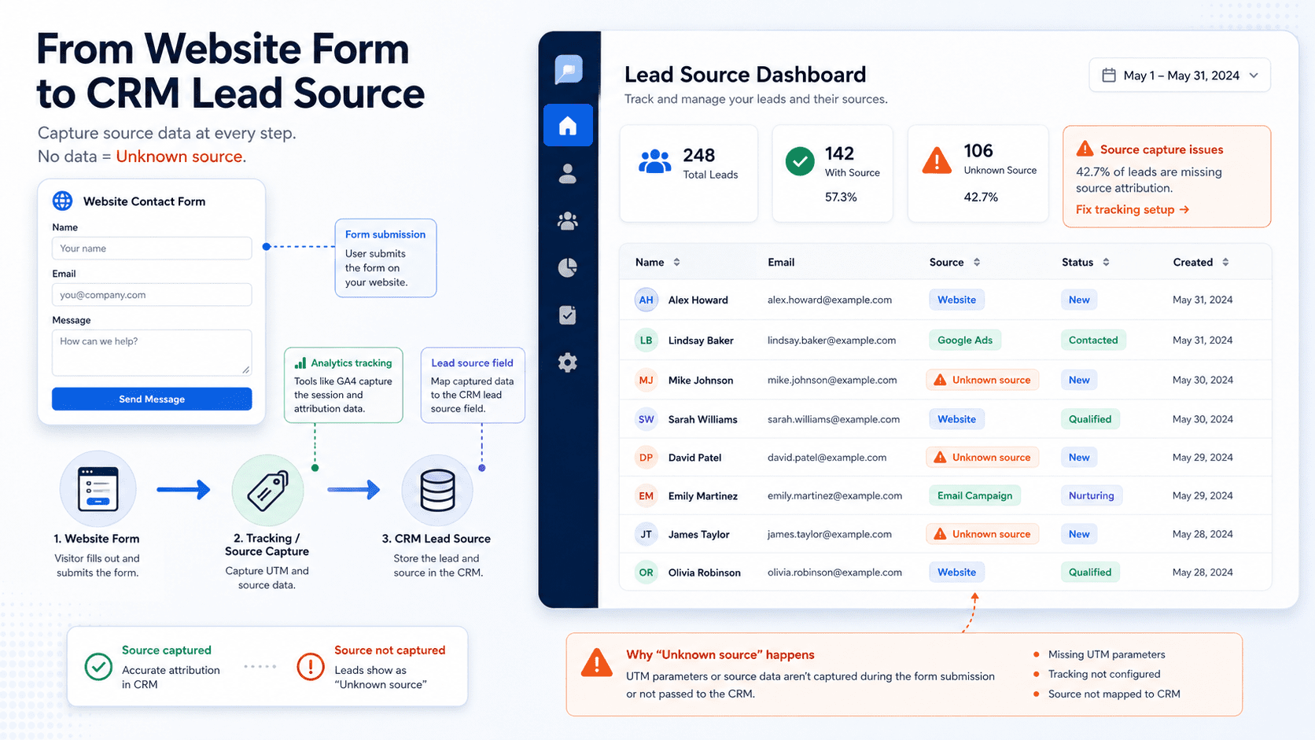
Task: Click the globe icon on Website Contact Form
Action: point(62,201)
